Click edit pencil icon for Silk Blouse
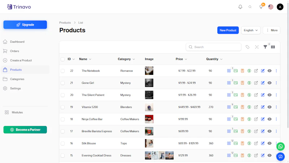289x163 pixels. (x=263, y=143)
